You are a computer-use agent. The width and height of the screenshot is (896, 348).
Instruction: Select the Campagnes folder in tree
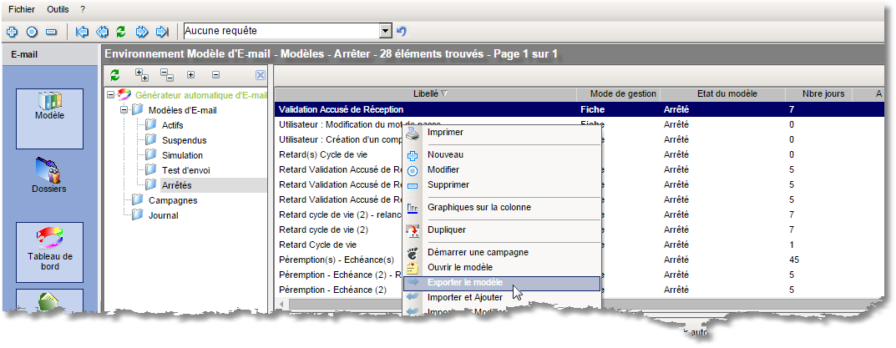coord(173,200)
